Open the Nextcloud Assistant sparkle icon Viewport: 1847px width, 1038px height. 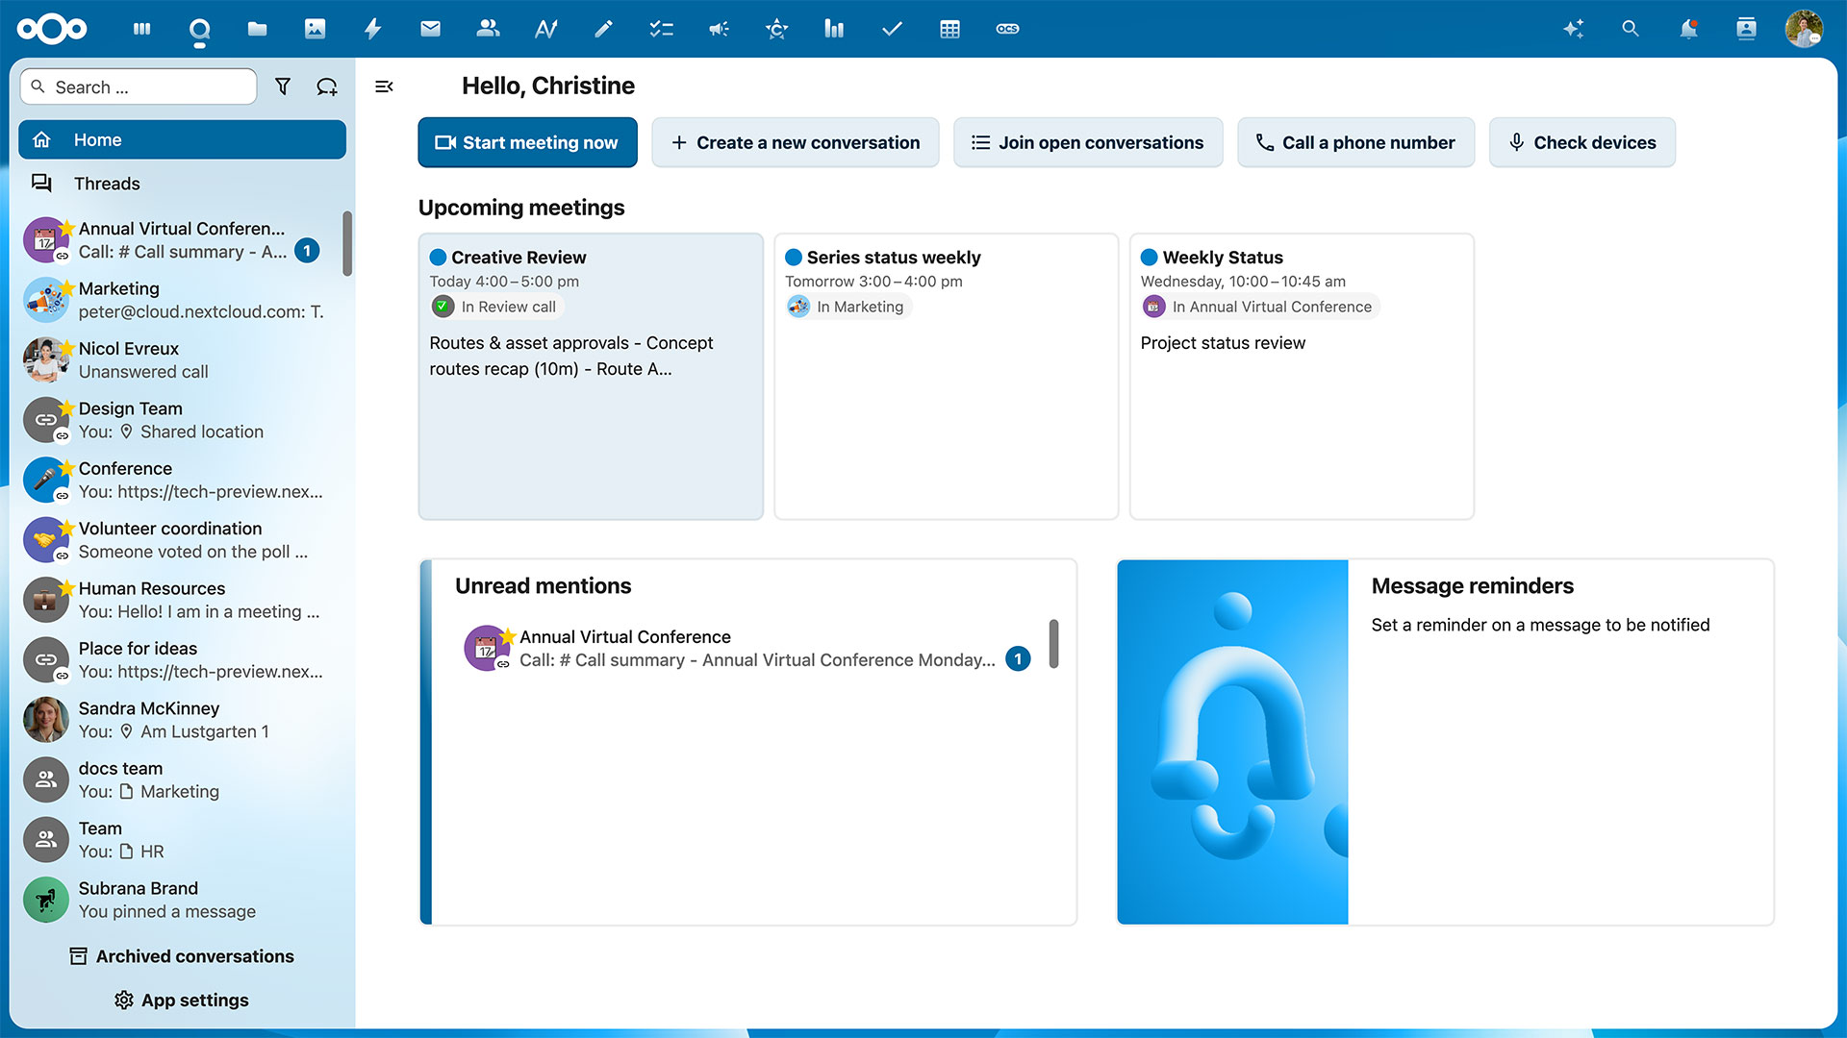[1573, 29]
